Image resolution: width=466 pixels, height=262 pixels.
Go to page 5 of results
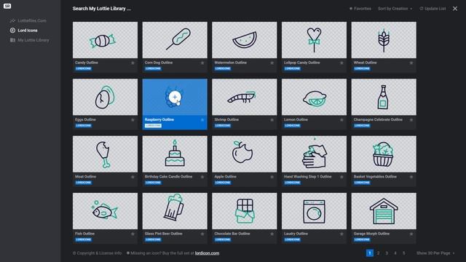click(404, 253)
